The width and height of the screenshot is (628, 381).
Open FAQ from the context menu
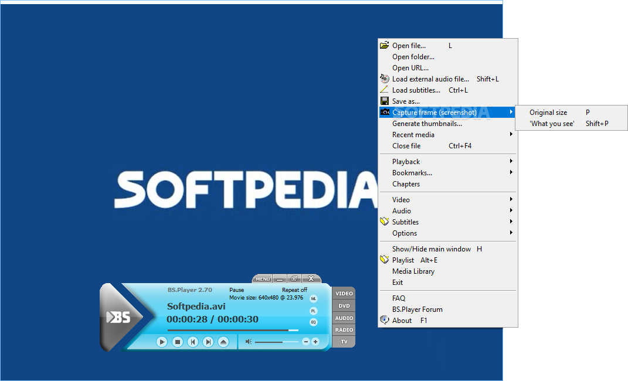click(x=448, y=298)
